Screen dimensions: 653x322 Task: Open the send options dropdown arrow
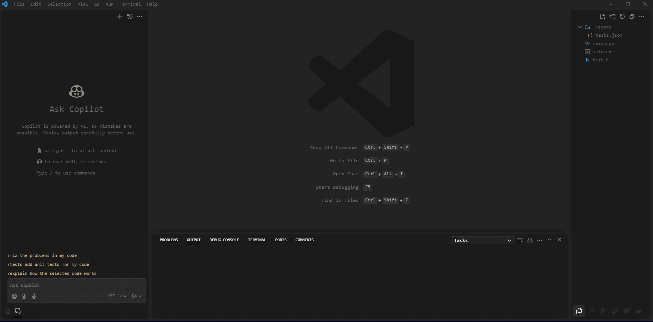(140, 296)
